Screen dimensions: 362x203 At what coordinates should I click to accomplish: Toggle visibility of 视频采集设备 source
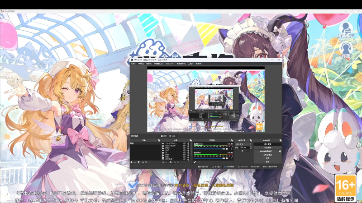[x=184, y=146]
